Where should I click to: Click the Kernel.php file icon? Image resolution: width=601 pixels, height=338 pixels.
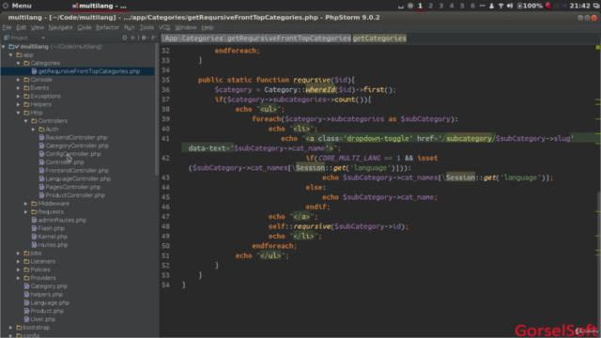pyautogui.click(x=34, y=237)
